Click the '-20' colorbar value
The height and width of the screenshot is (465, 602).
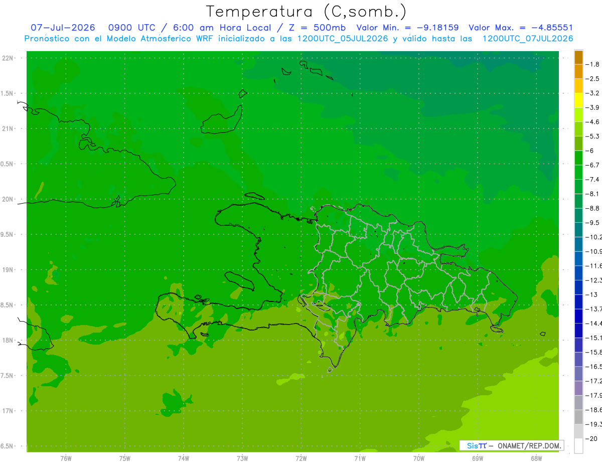592,438
